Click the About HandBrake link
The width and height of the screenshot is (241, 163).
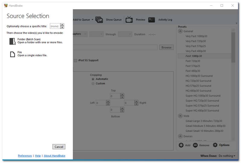pos(54,156)
